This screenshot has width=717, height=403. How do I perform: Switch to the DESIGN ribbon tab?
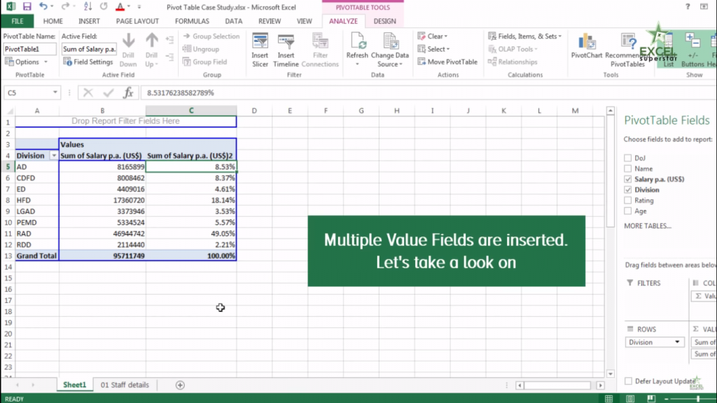pyautogui.click(x=384, y=21)
